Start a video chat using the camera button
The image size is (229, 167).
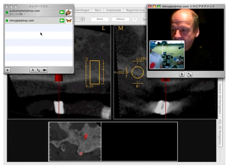pos(45,70)
